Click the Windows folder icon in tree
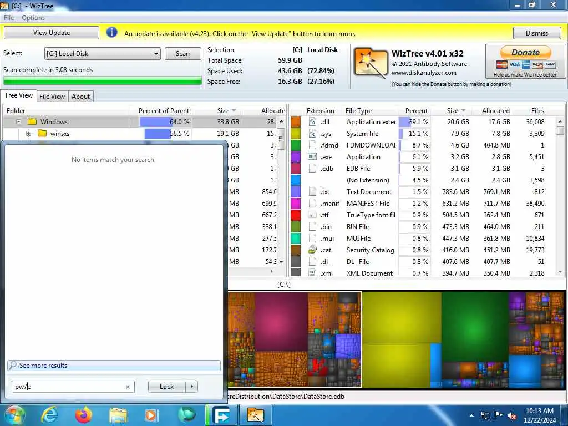This screenshot has height=426, width=568. point(32,121)
